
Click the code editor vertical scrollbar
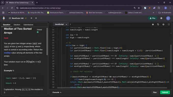pos(171,58)
